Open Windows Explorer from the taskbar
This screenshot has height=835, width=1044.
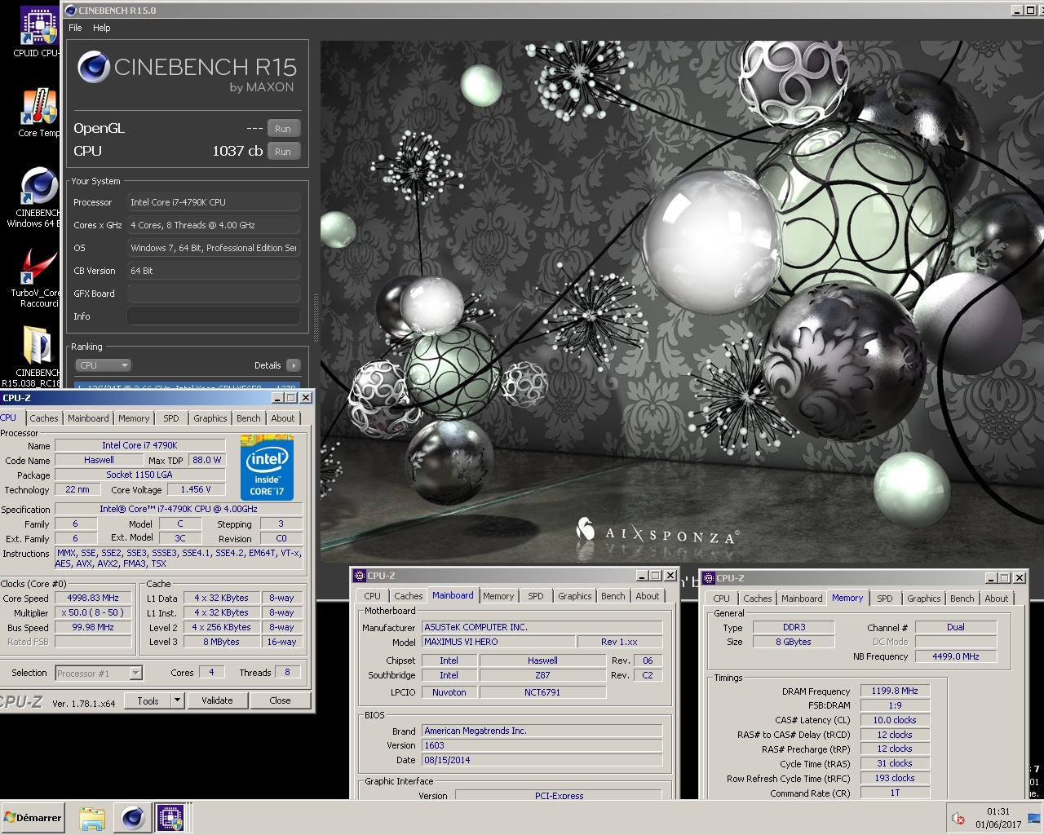pyautogui.click(x=92, y=818)
